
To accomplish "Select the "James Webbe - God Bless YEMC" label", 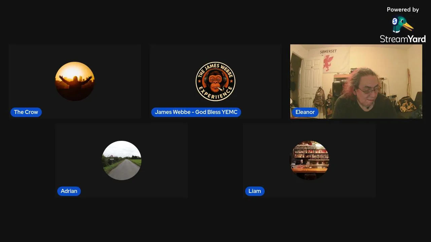I will click(x=196, y=112).
